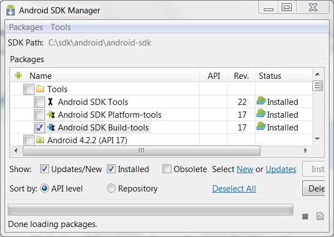Viewport: 334px width, 237px height.
Task: Minimize the Android SDK Manager window
Action: pos(268,8)
